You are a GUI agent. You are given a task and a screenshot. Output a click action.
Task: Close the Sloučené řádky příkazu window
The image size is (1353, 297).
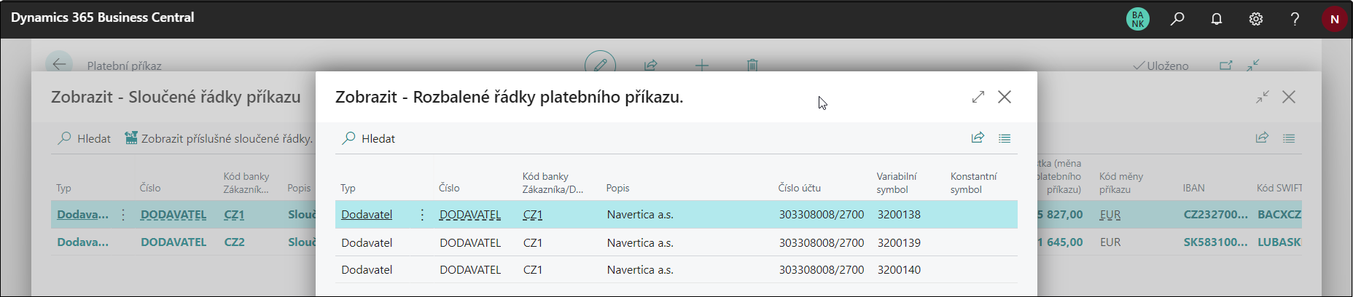(x=1289, y=97)
